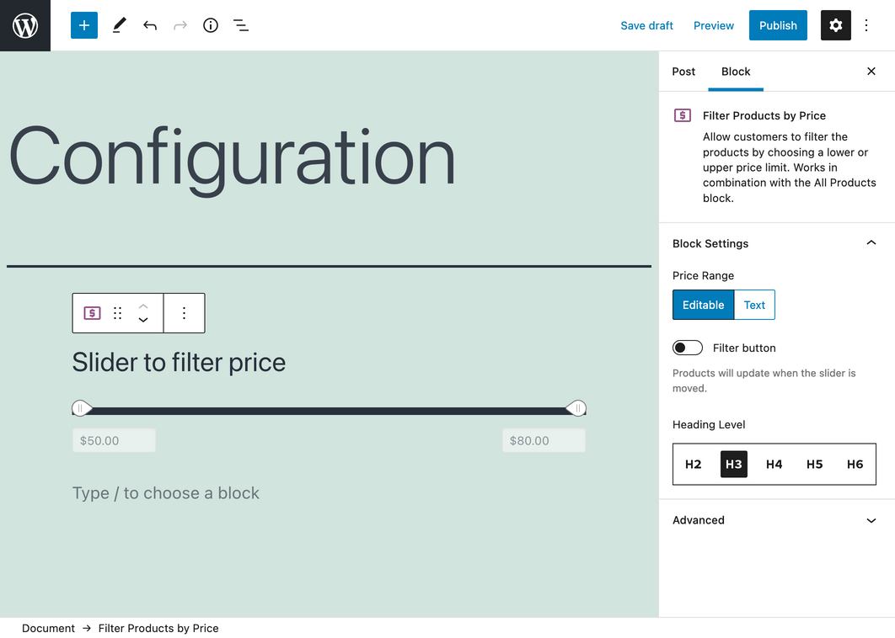Click the Undo arrow icon
Image resolution: width=895 pixels, height=638 pixels.
(x=149, y=25)
